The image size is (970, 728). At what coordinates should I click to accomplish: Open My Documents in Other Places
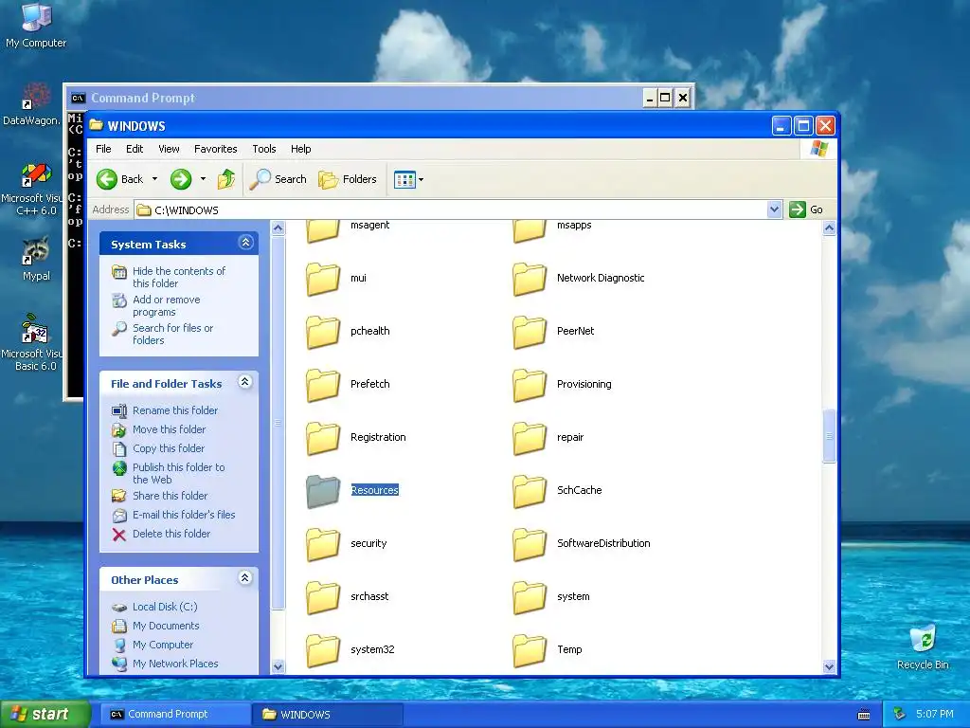point(166,626)
